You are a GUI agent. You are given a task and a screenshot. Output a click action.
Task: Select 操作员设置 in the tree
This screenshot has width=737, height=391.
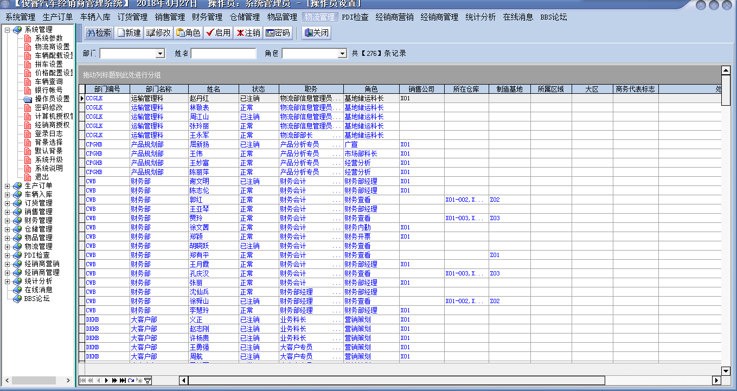coord(52,99)
